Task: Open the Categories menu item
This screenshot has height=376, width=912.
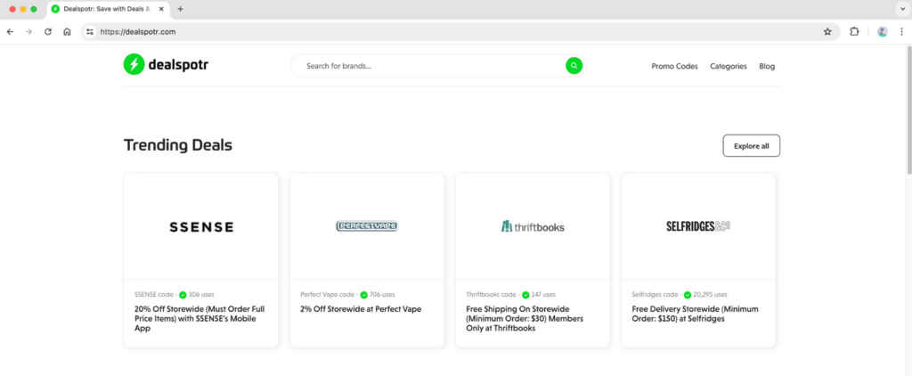Action: pos(729,66)
